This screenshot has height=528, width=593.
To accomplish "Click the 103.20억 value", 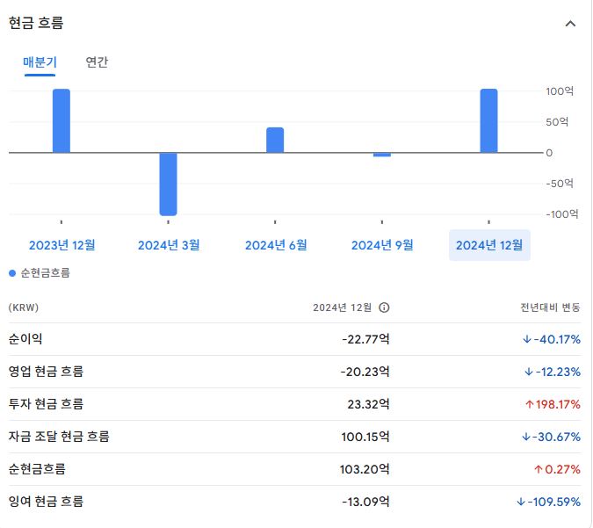I will [x=365, y=469].
